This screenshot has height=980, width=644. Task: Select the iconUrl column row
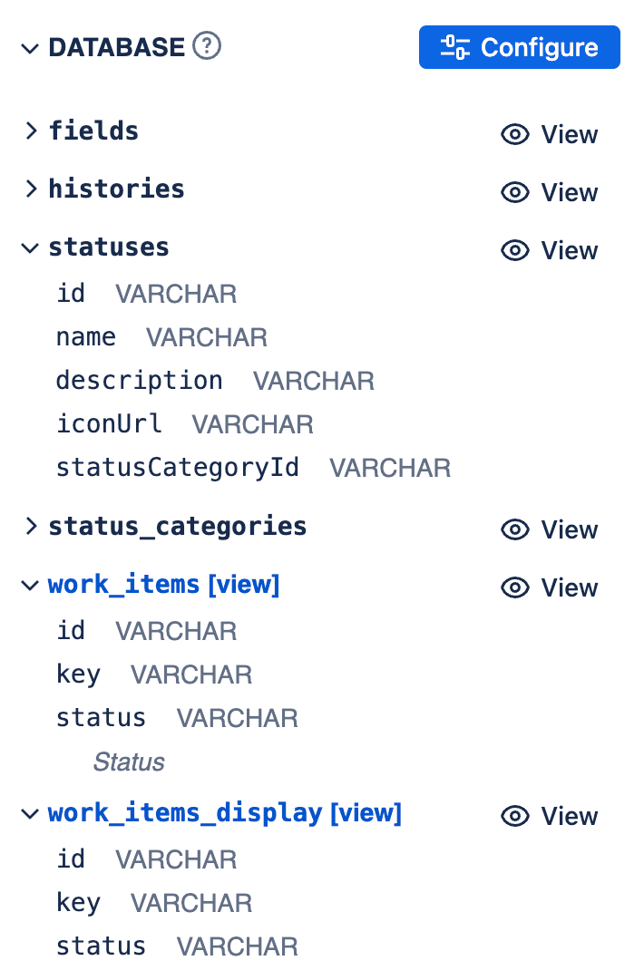click(x=184, y=424)
